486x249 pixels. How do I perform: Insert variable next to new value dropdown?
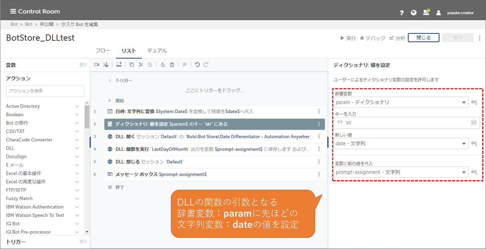(474, 144)
